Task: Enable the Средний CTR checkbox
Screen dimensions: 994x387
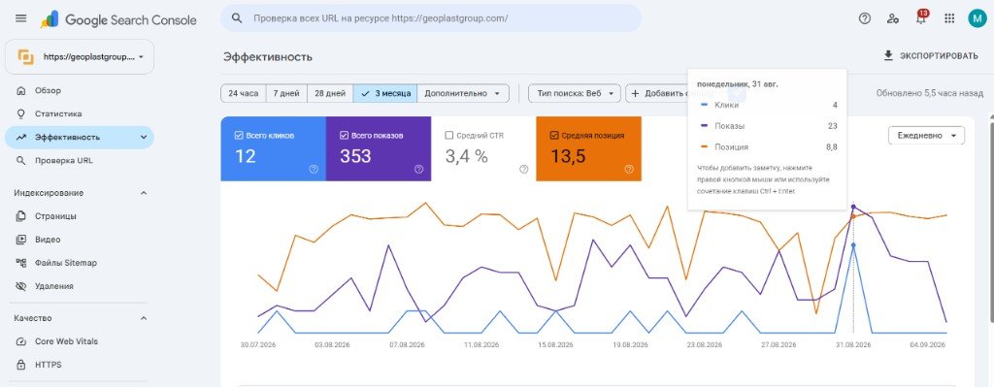Action: [448, 135]
